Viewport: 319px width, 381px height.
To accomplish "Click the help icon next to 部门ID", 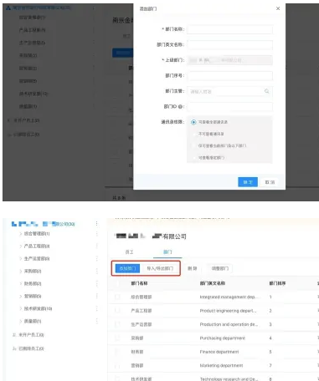I will [x=180, y=107].
